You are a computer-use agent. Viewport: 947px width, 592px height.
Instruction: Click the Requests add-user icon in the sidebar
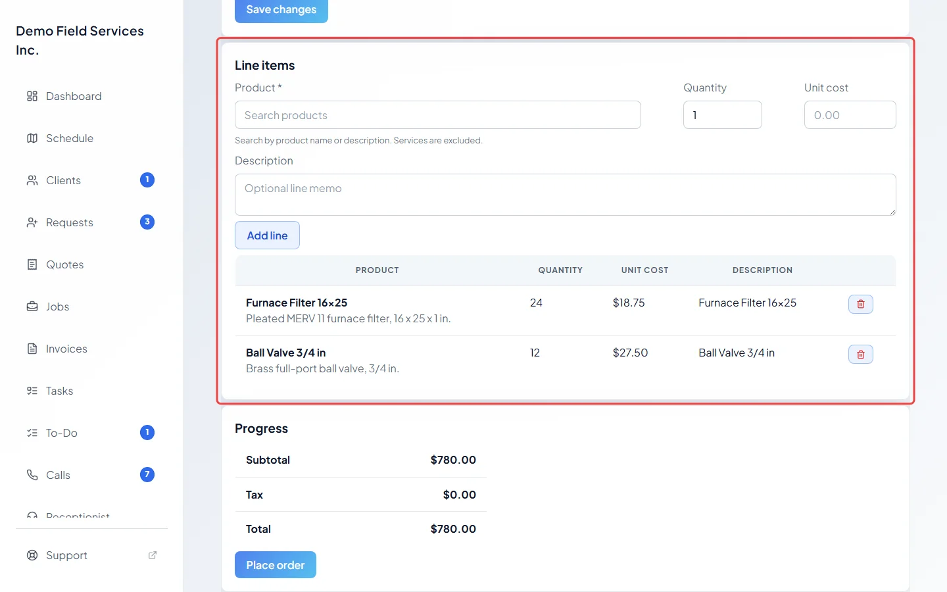[x=32, y=222]
